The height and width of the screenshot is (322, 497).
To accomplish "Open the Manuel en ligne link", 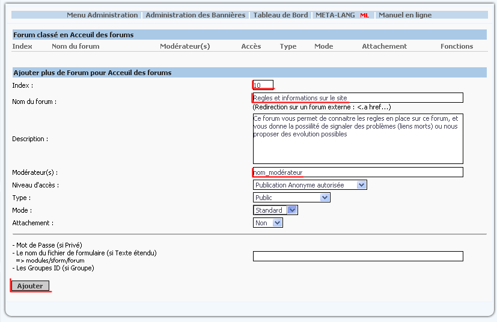I will (x=404, y=15).
